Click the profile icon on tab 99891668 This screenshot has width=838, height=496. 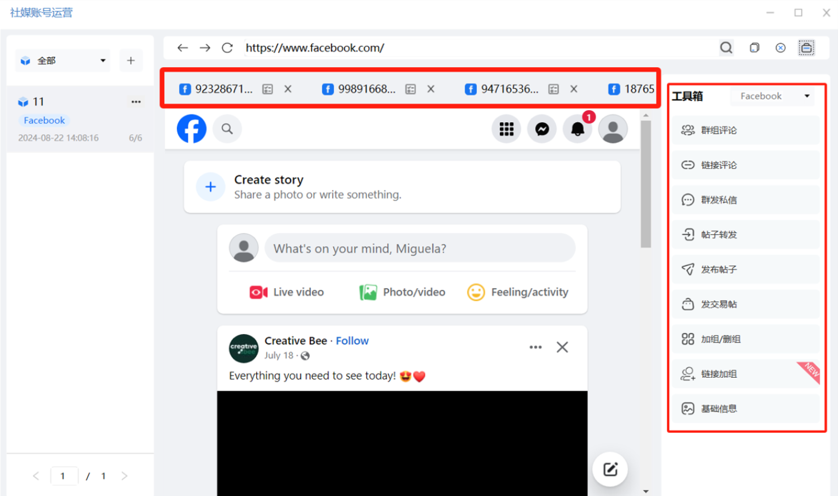[410, 89]
